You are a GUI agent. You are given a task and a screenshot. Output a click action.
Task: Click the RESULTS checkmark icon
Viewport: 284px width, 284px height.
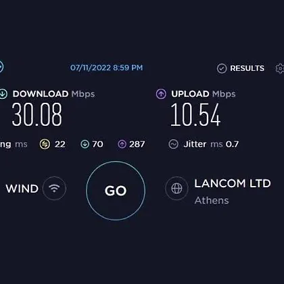pos(222,68)
